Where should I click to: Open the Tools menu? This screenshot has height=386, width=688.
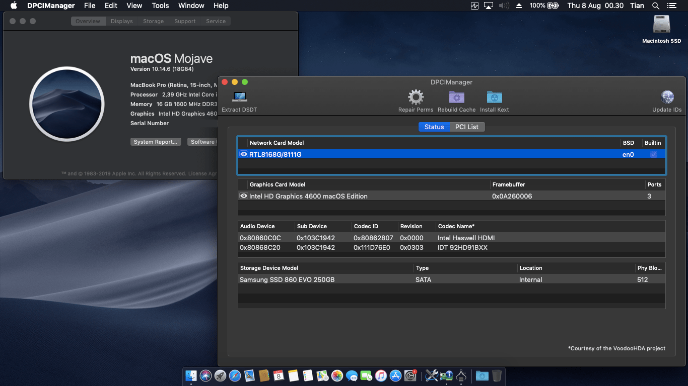[160, 6]
